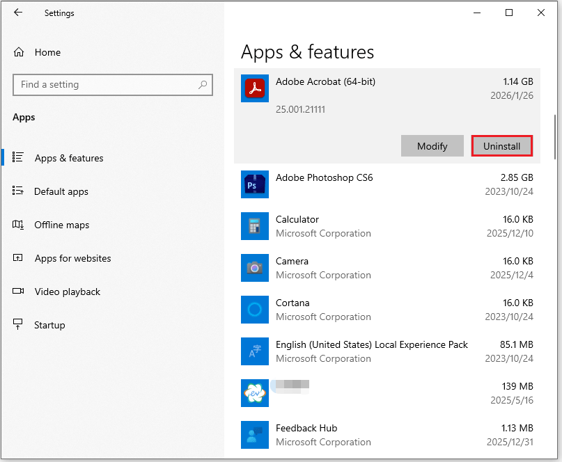
Task: Click the Find a setting search box
Action: tap(113, 84)
